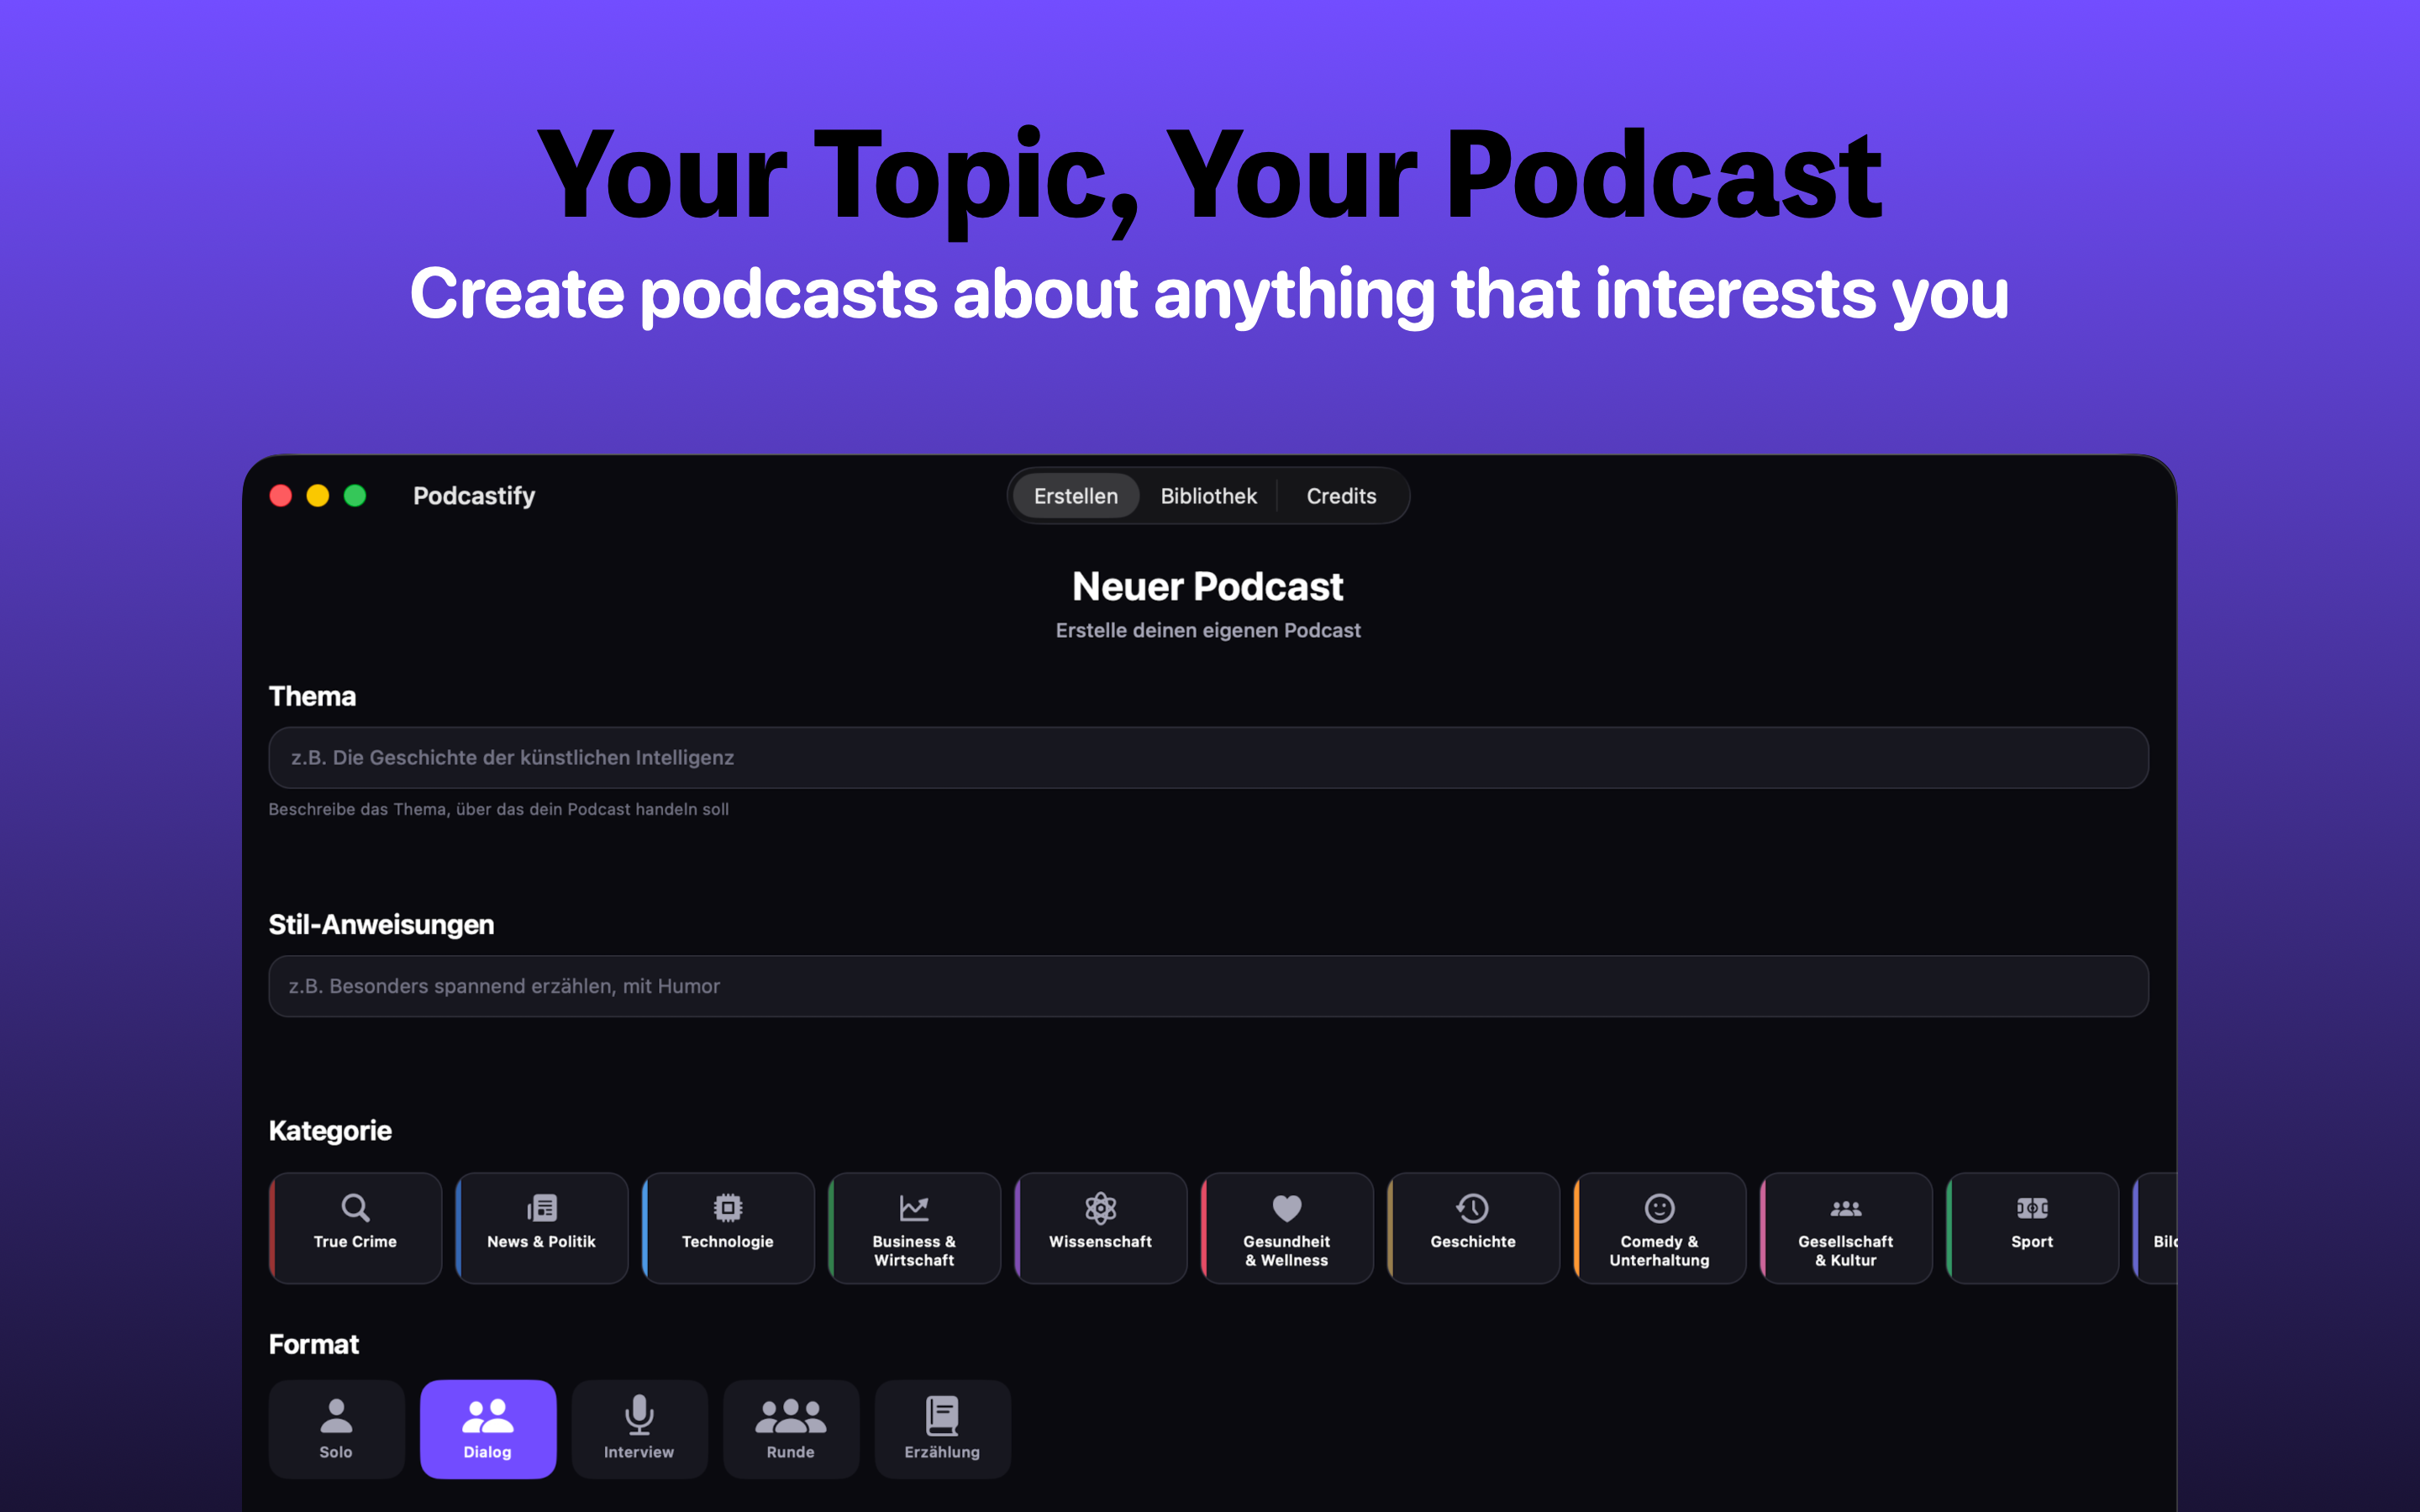This screenshot has width=2420, height=1512.
Task: Choose the Comedy & Unterhaltung smiley icon
Action: [x=1660, y=1208]
